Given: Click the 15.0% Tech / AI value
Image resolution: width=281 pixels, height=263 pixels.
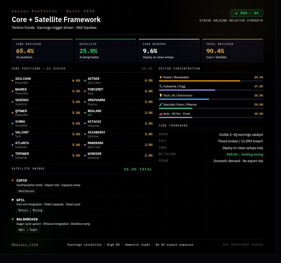Looking at the screenshot, I should 259,96.
